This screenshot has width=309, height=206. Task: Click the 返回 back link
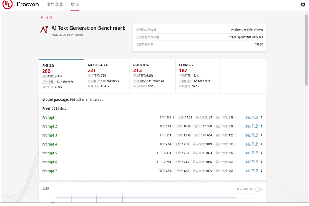[x=48, y=17]
